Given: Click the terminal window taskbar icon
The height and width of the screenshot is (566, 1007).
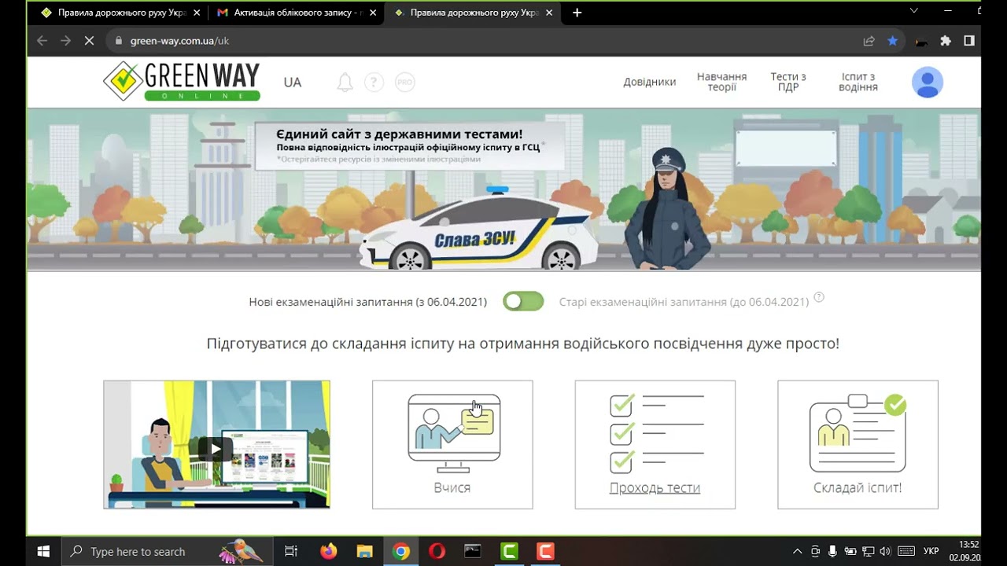Looking at the screenshot, I should (473, 551).
